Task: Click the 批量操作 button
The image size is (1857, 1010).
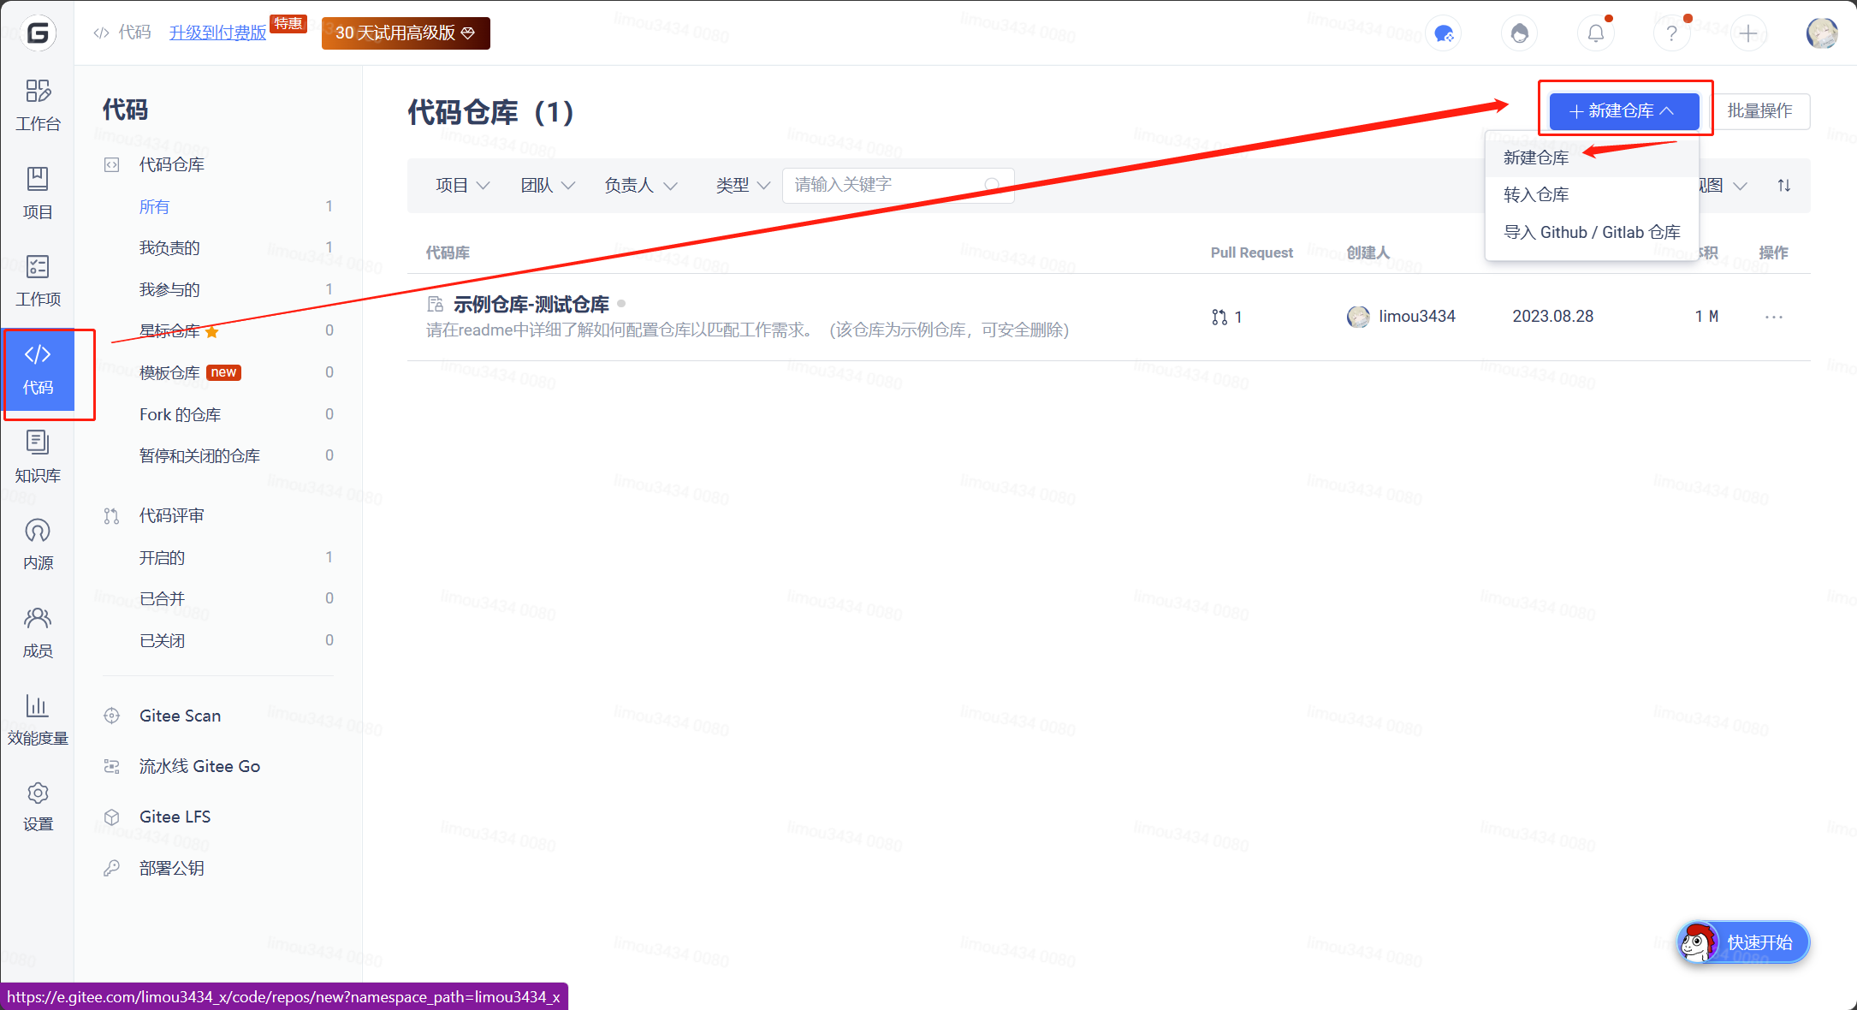Action: [1759, 111]
